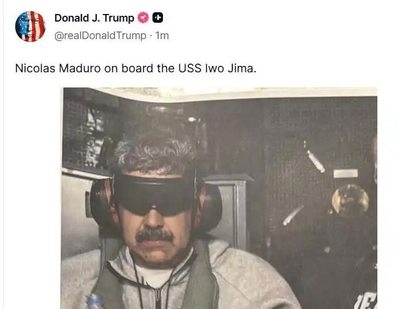This screenshot has height=309, width=413.
Task: Open the Donald J. Trump display name
Action: point(94,18)
